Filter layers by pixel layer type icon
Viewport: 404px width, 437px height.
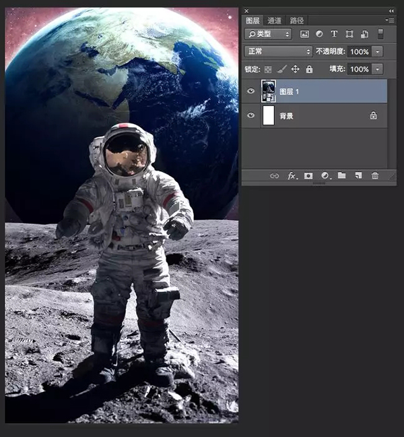click(304, 34)
